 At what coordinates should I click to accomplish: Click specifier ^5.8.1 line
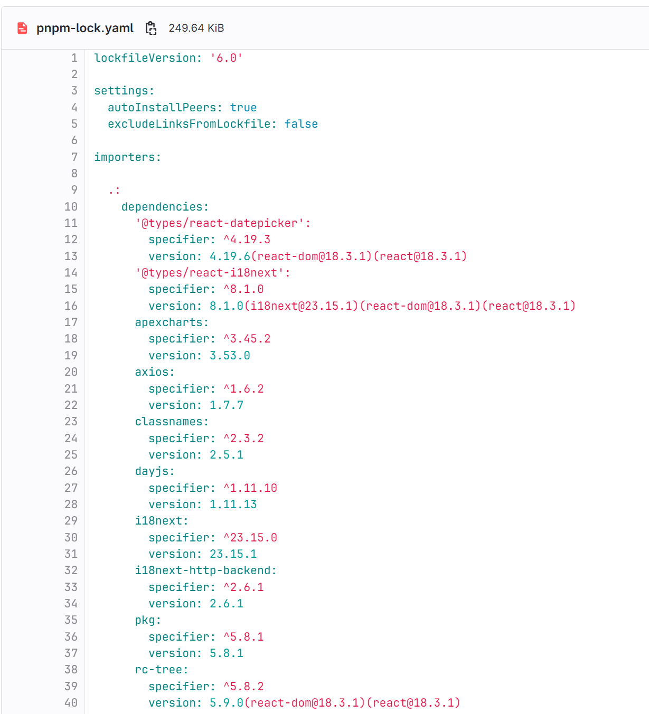(206, 636)
